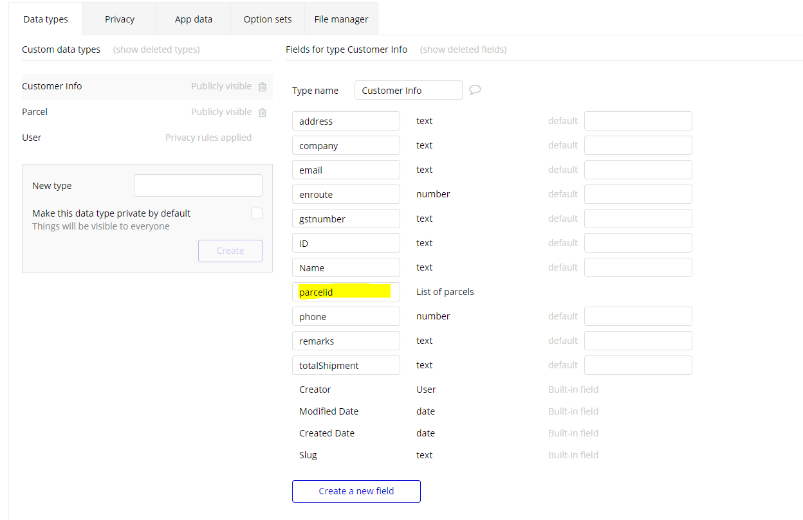Focus the New type name input
This screenshot has height=520, width=803.
pyautogui.click(x=198, y=185)
